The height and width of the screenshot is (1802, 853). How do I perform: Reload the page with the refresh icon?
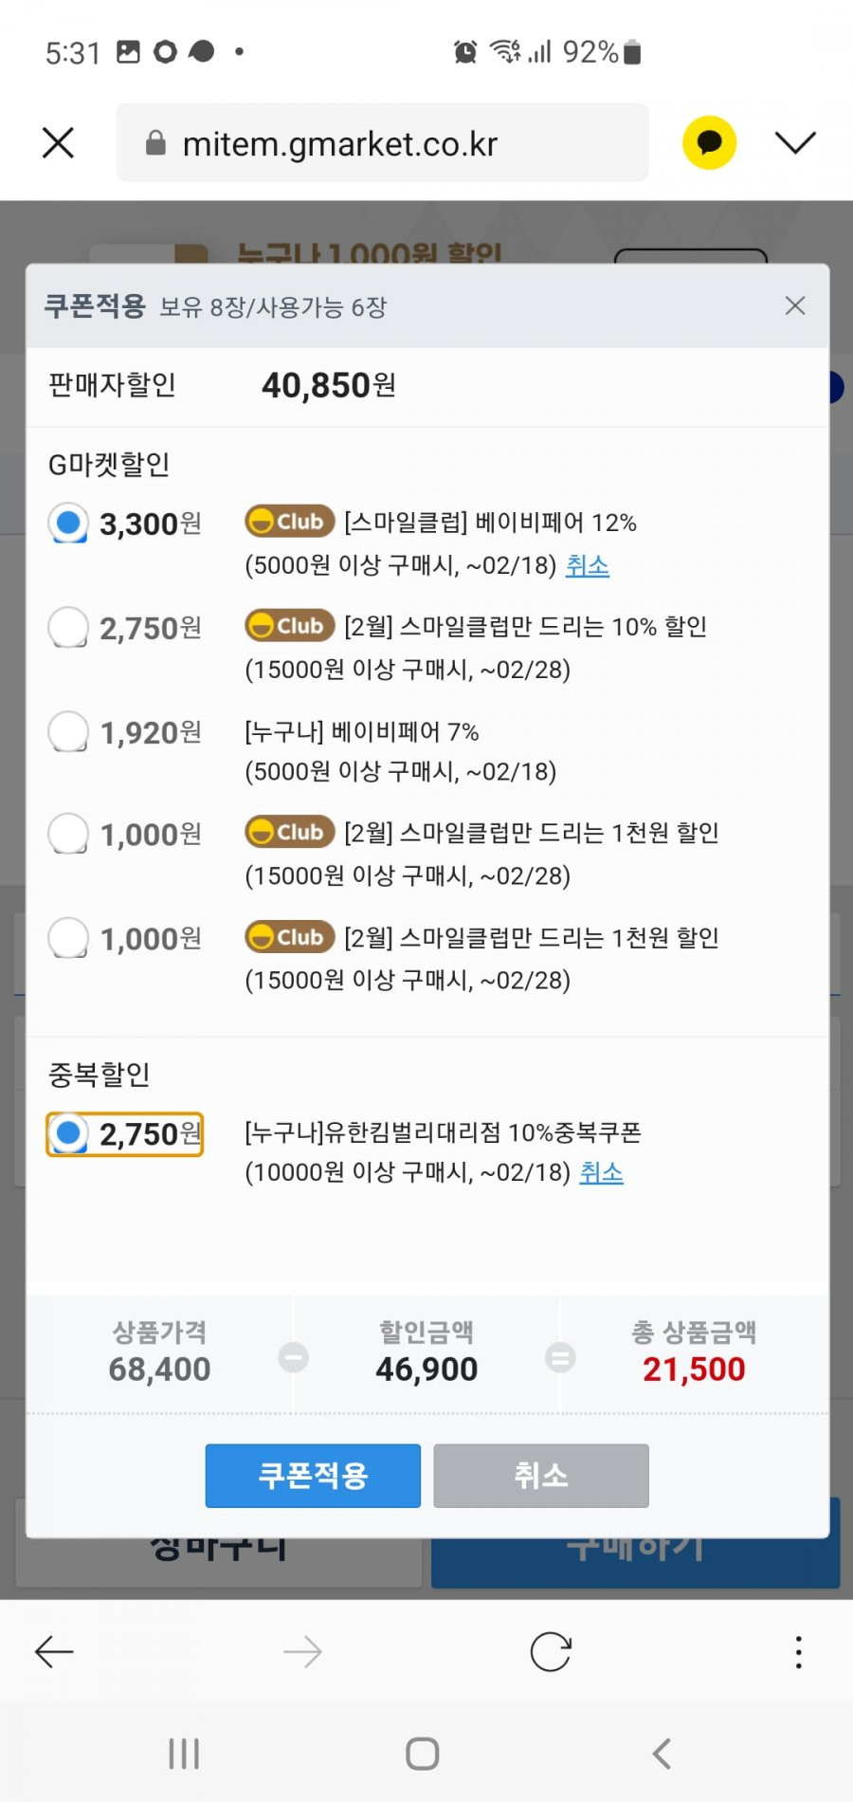click(551, 1652)
